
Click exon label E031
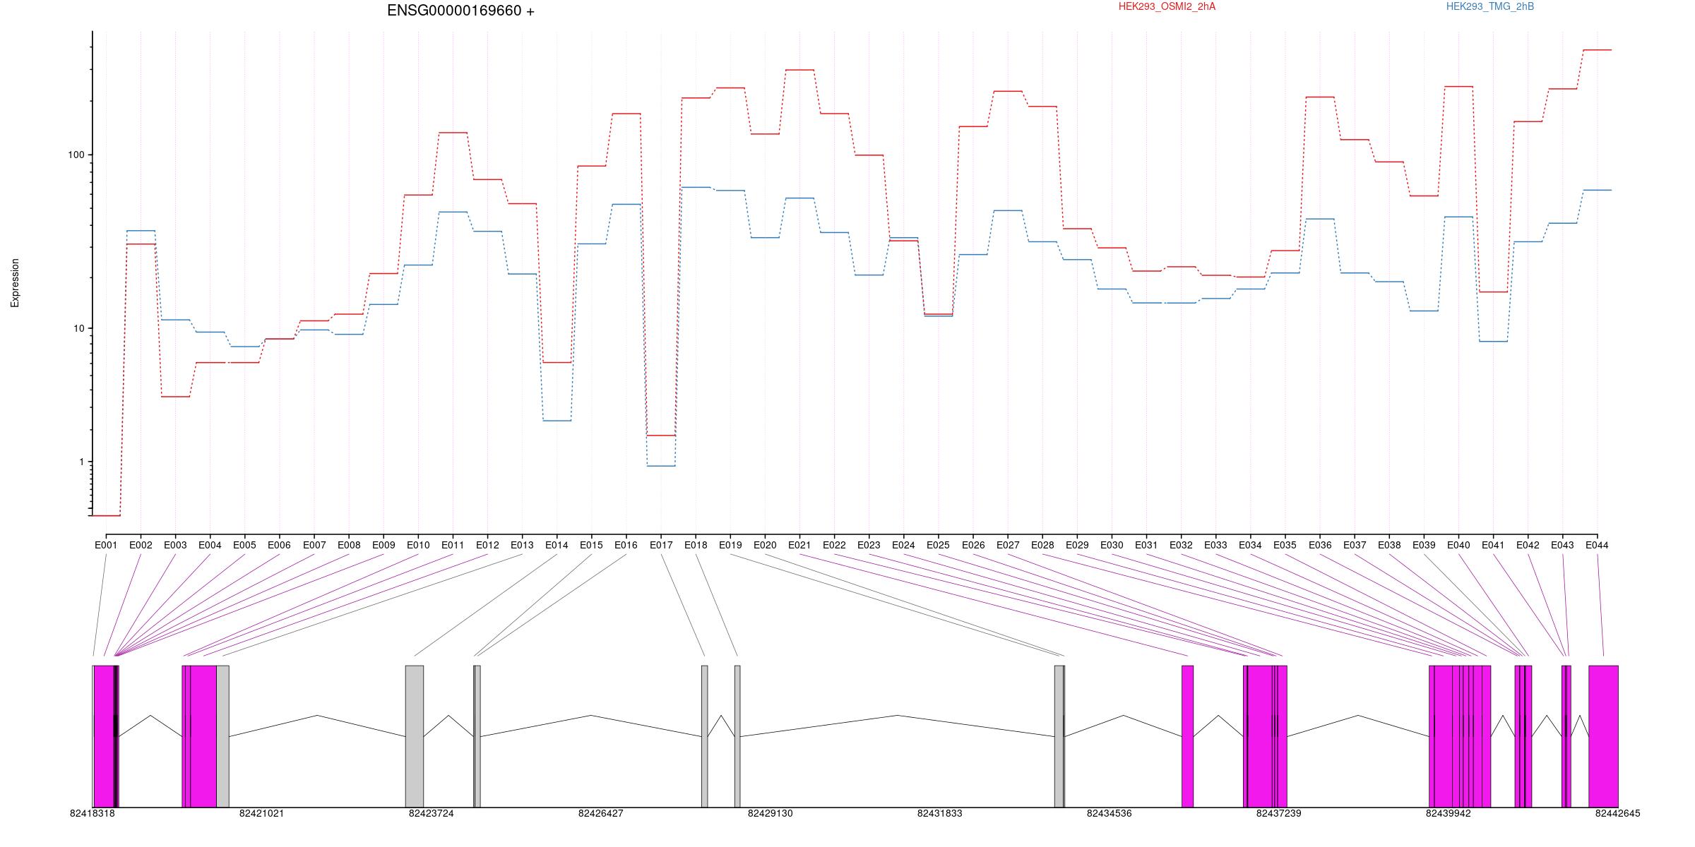[1146, 545]
